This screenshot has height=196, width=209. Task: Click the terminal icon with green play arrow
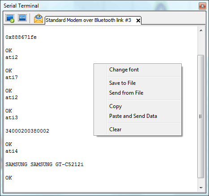tap(10, 18)
